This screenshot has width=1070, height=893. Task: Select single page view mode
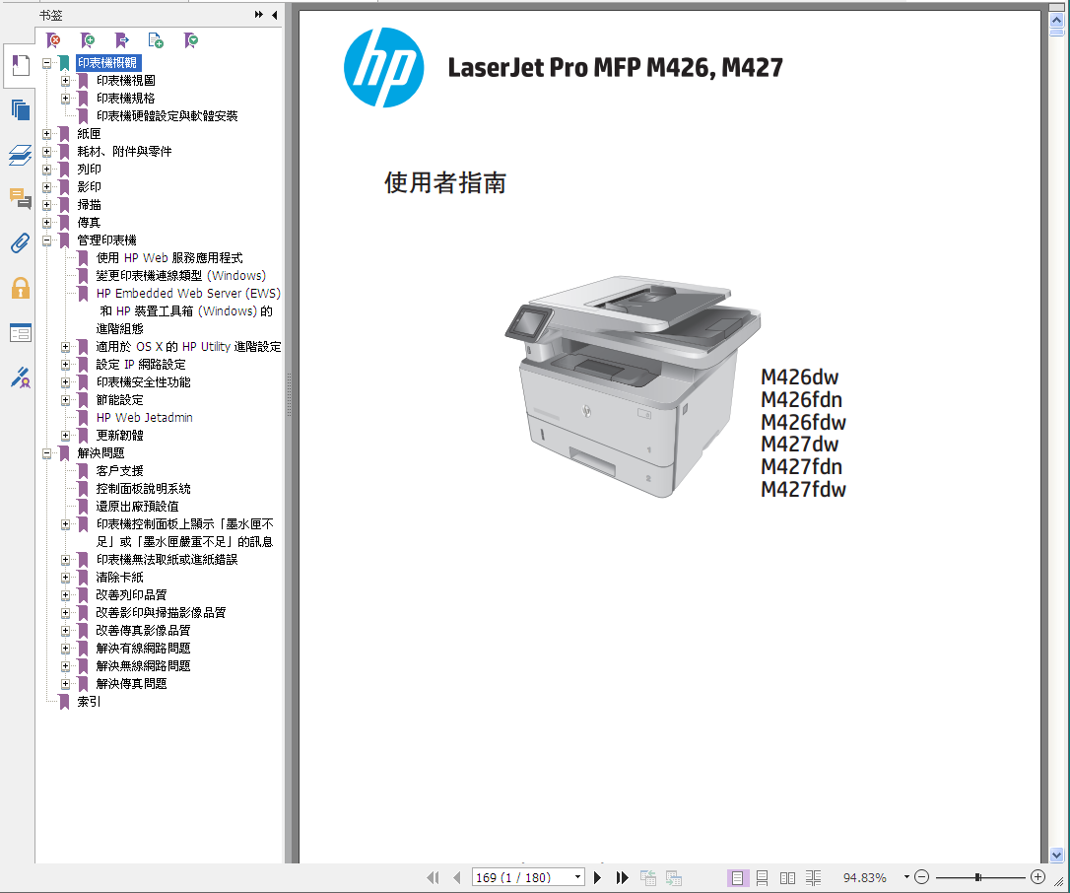point(737,877)
